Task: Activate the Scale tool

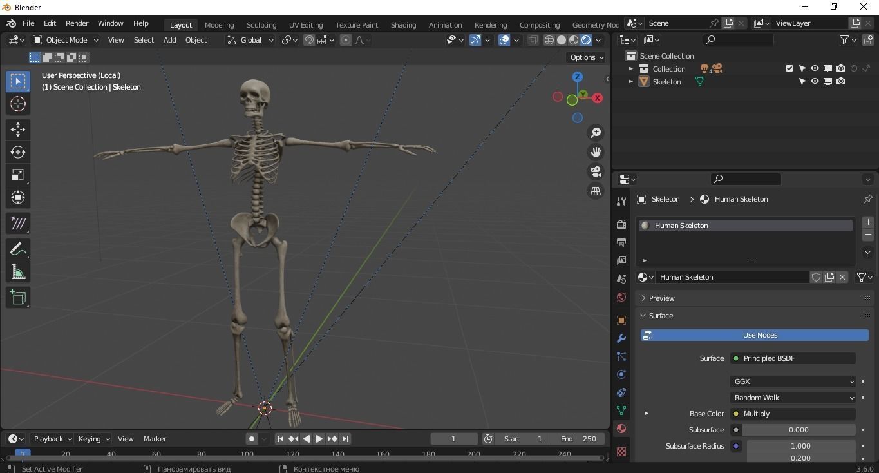Action: (18, 175)
